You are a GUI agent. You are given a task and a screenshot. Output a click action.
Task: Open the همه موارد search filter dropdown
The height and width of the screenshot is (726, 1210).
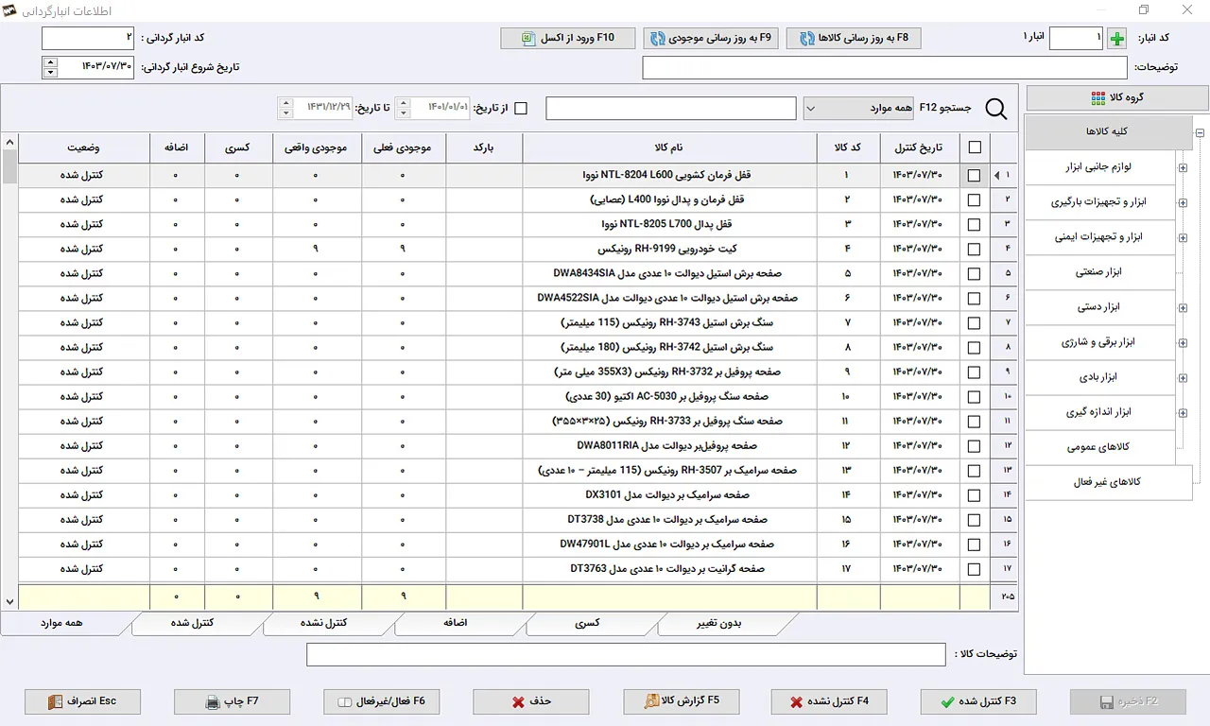(860, 109)
